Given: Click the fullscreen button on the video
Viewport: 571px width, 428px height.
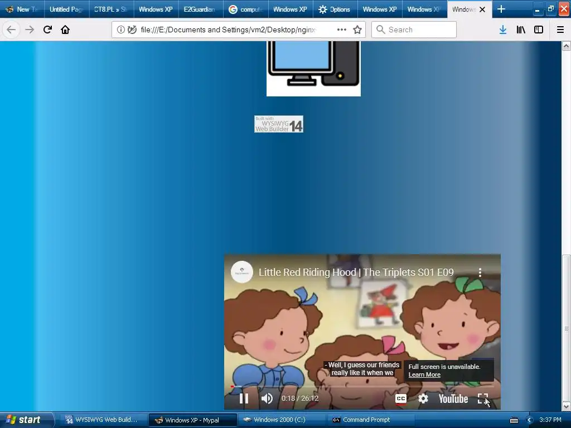Looking at the screenshot, I should tap(483, 398).
